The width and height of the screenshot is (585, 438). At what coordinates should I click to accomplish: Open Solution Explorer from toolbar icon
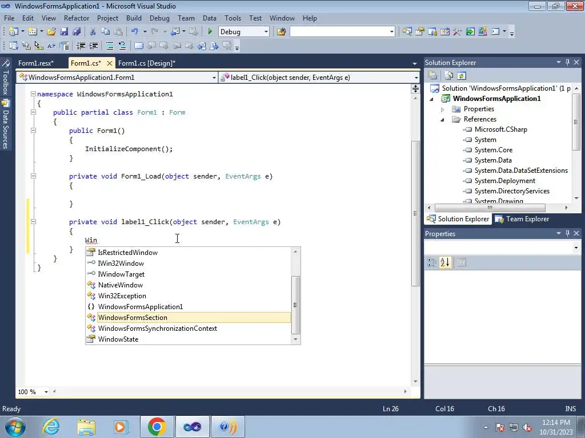[x=407, y=32]
